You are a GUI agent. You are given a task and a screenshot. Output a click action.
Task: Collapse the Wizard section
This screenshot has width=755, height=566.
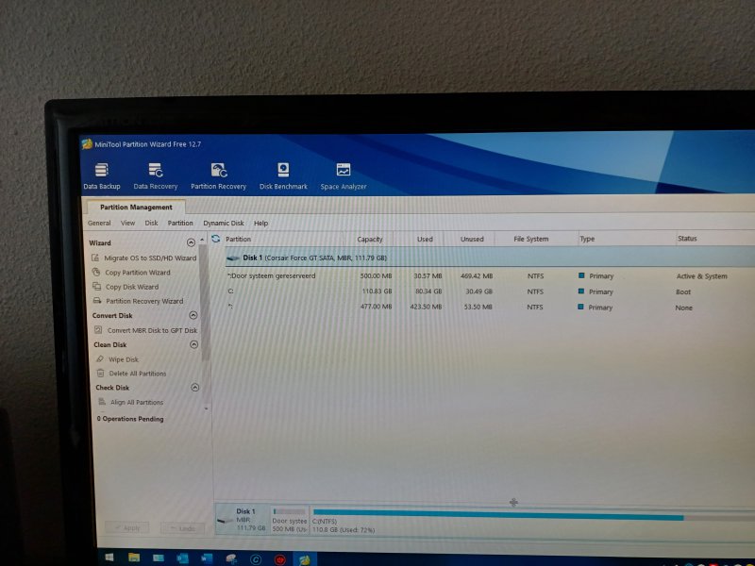(x=193, y=243)
